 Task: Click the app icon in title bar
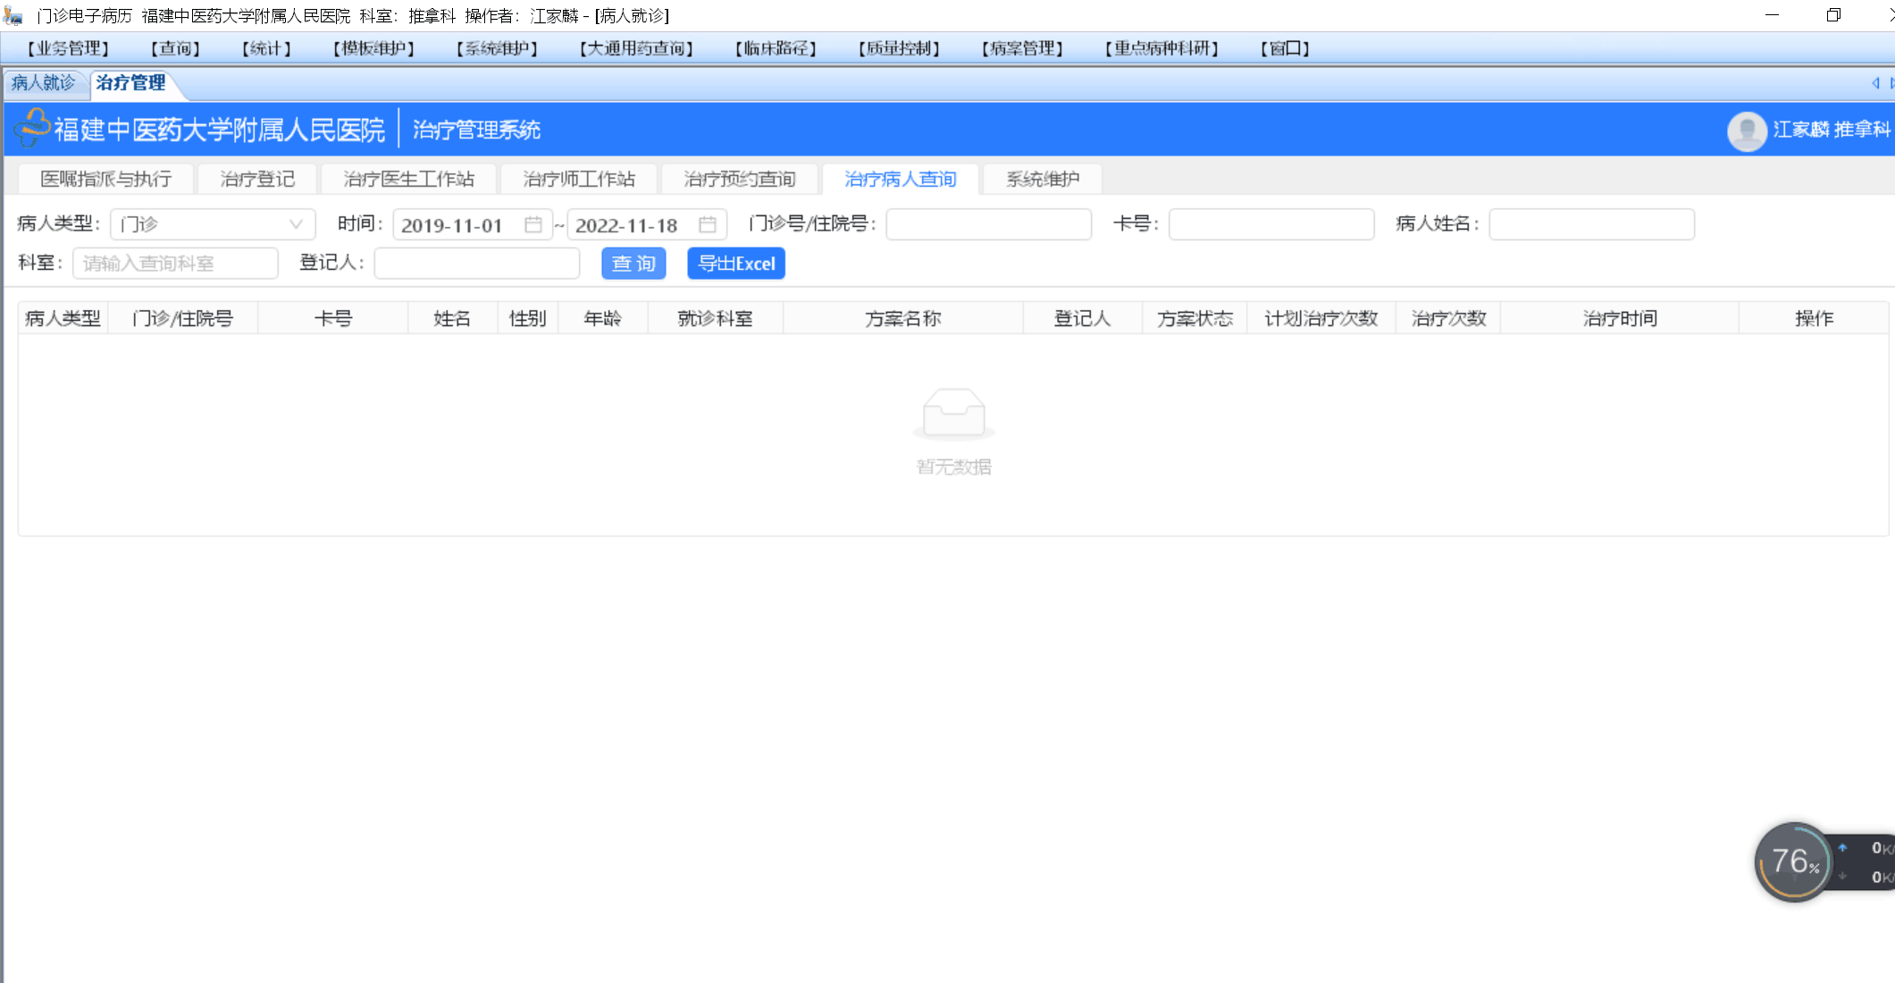pyautogui.click(x=13, y=15)
